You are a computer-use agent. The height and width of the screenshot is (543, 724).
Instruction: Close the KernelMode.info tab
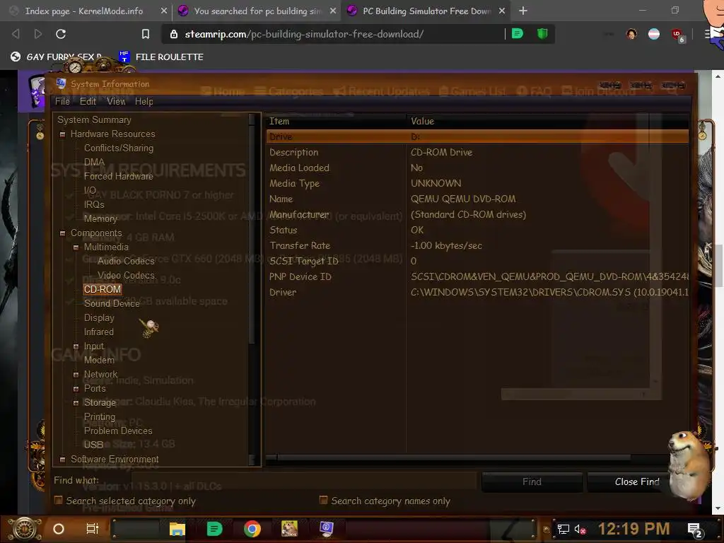[x=164, y=11]
